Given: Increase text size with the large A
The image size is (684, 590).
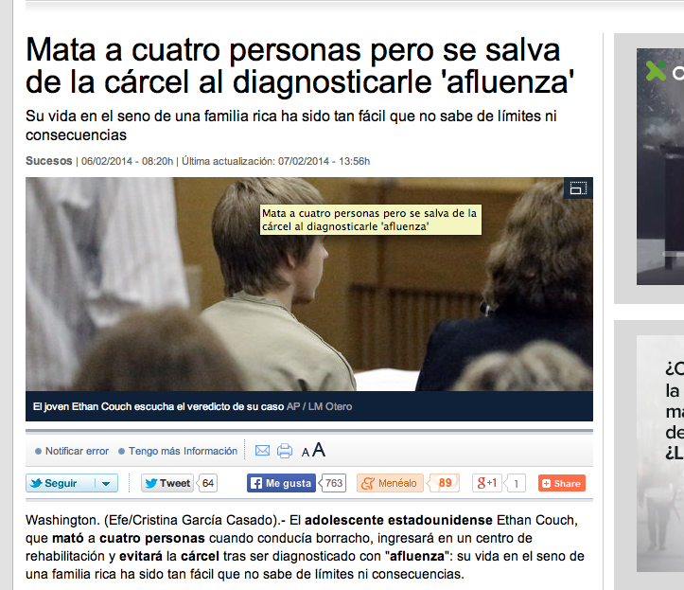Looking at the screenshot, I should pos(319,450).
